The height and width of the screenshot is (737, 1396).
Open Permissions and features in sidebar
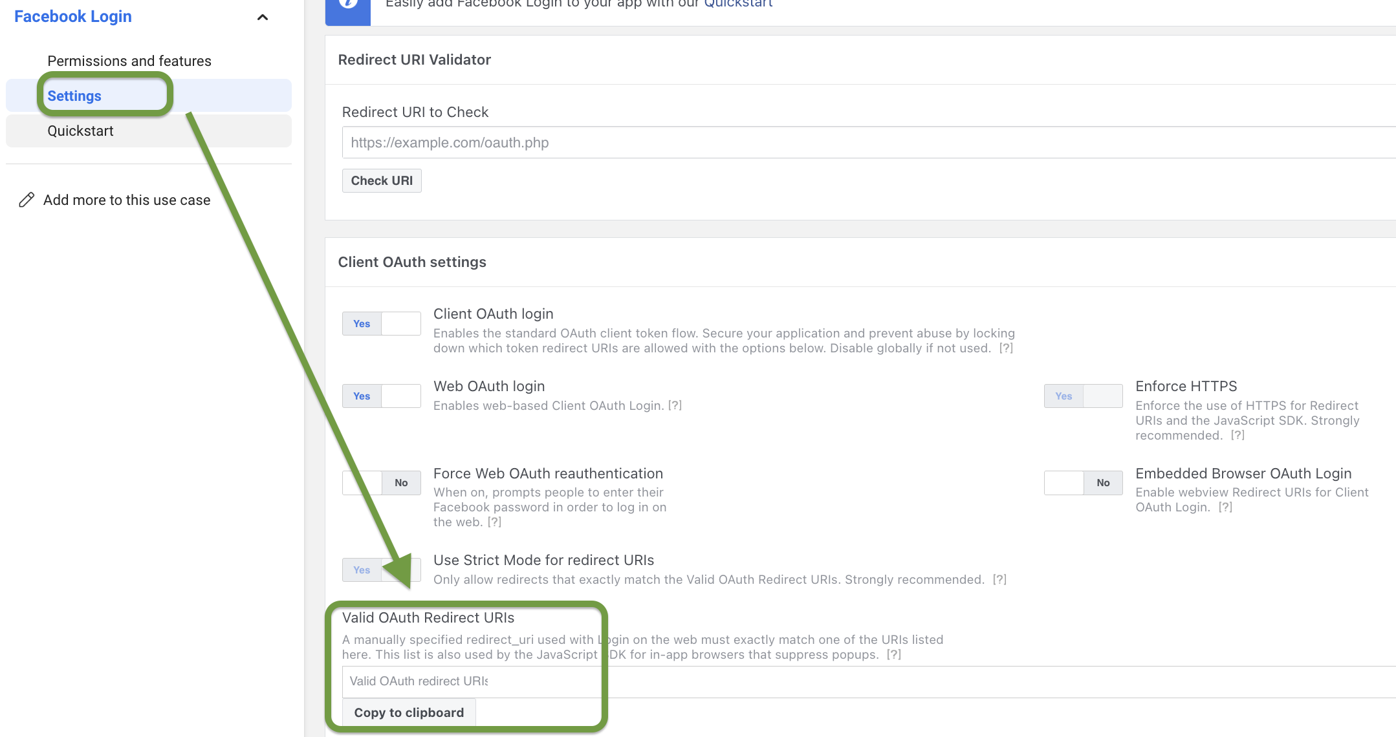(129, 61)
